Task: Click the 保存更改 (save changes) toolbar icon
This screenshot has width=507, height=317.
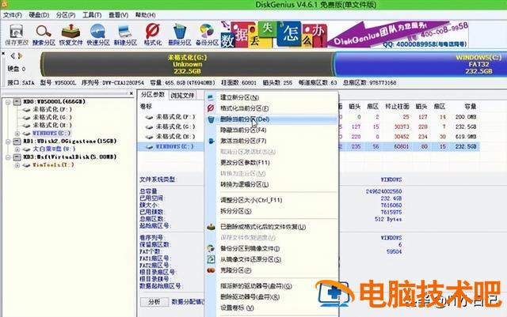Action: (17, 35)
